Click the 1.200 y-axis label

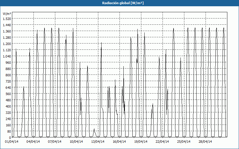click(7, 44)
